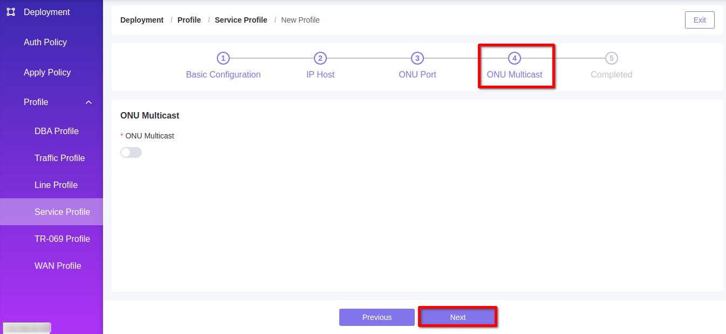The width and height of the screenshot is (726, 334).
Task: Click step 4 circle for ONU Multicast
Action: 515,58
